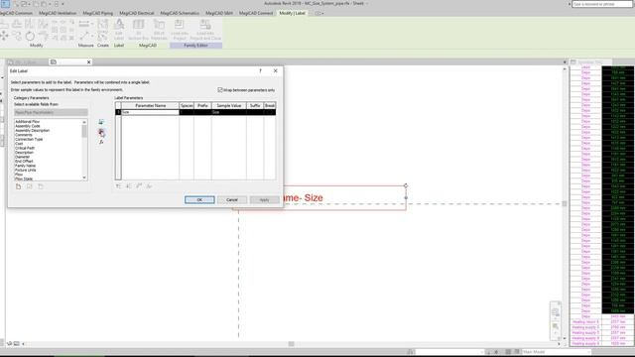Create new parameter icon under Category Parameters list
The width and height of the screenshot is (635, 357).
[18, 186]
